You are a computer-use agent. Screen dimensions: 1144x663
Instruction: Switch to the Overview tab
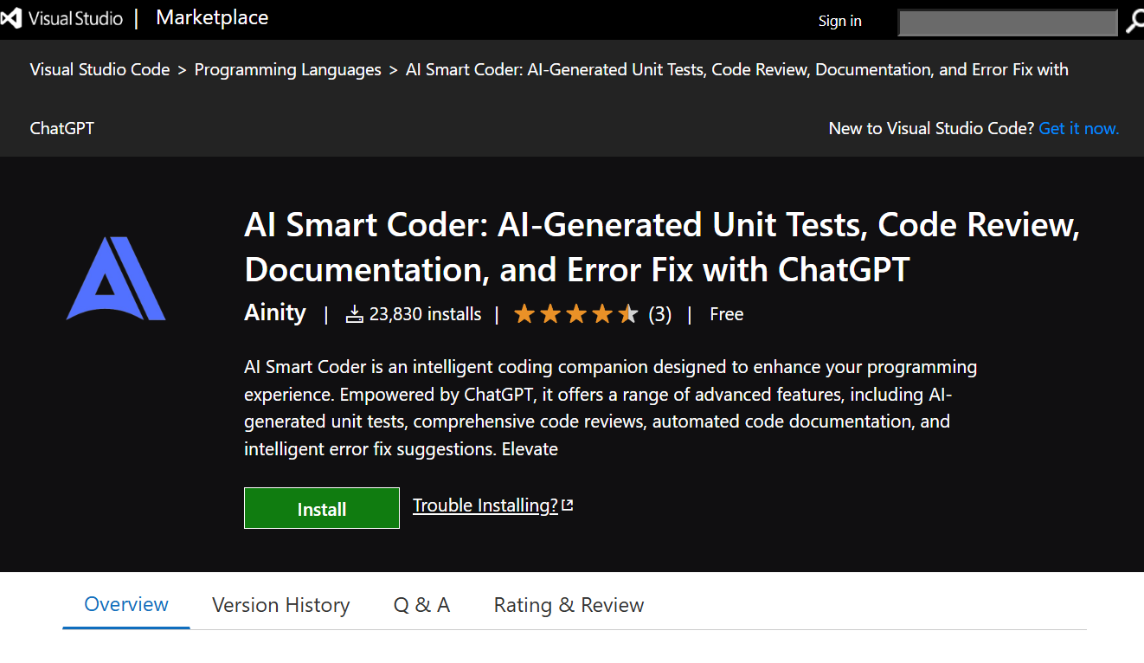(x=126, y=604)
